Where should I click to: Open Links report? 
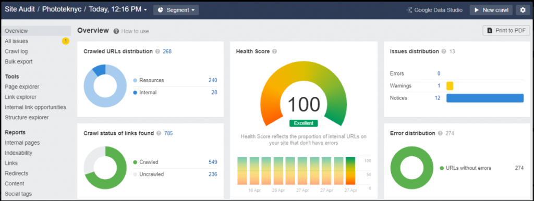11,163
